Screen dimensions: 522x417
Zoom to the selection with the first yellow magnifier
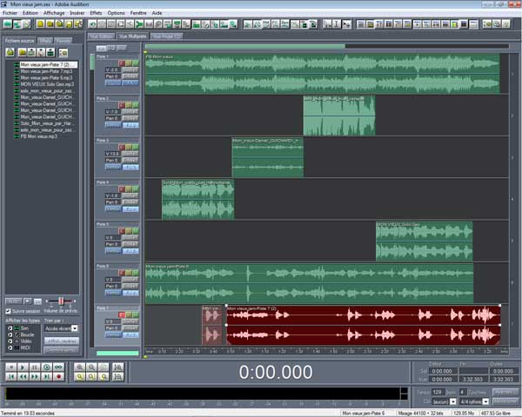point(79,377)
